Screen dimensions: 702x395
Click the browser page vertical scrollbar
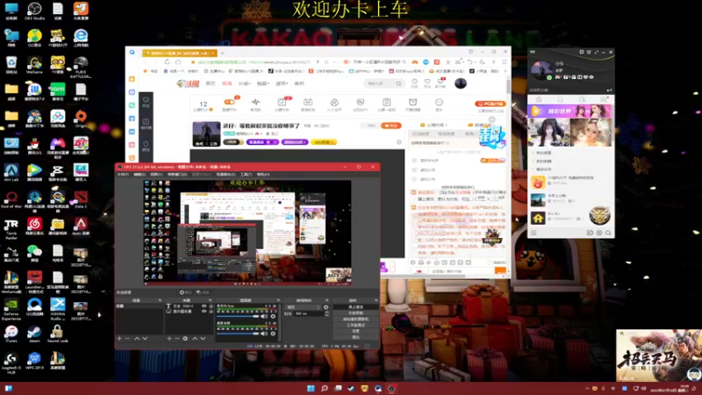click(508, 86)
